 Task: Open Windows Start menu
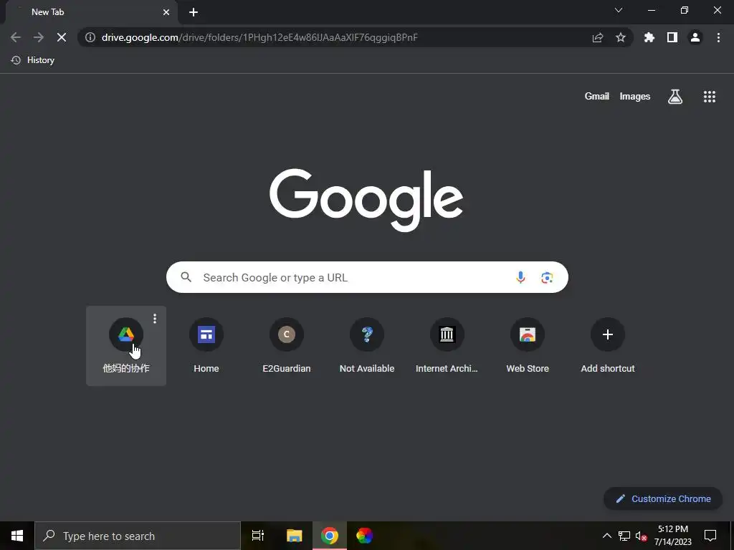17,536
